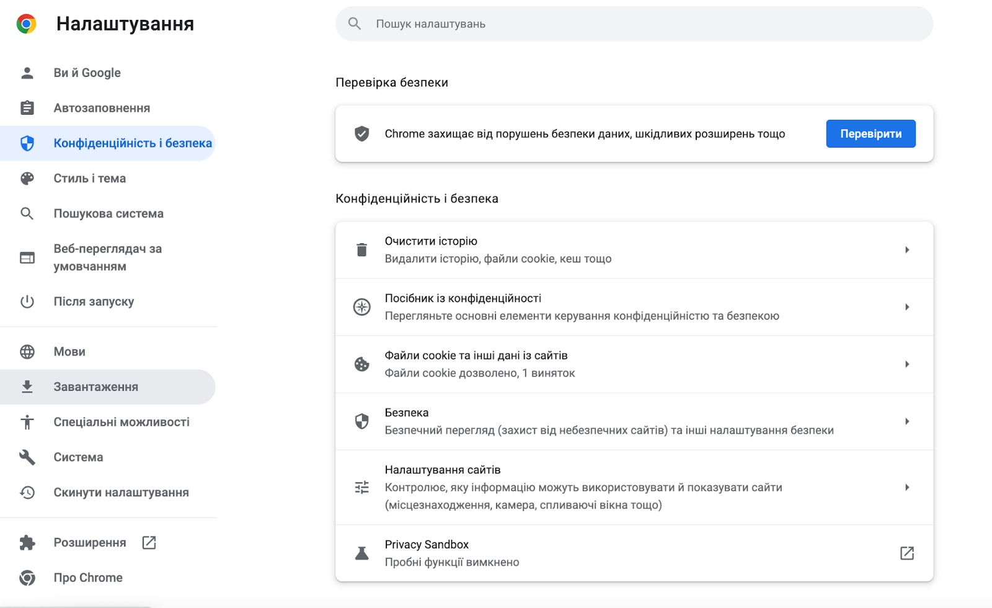Open Веб-переглядач за умовчанням section
Screen dimensions: 992x608
[x=108, y=257]
